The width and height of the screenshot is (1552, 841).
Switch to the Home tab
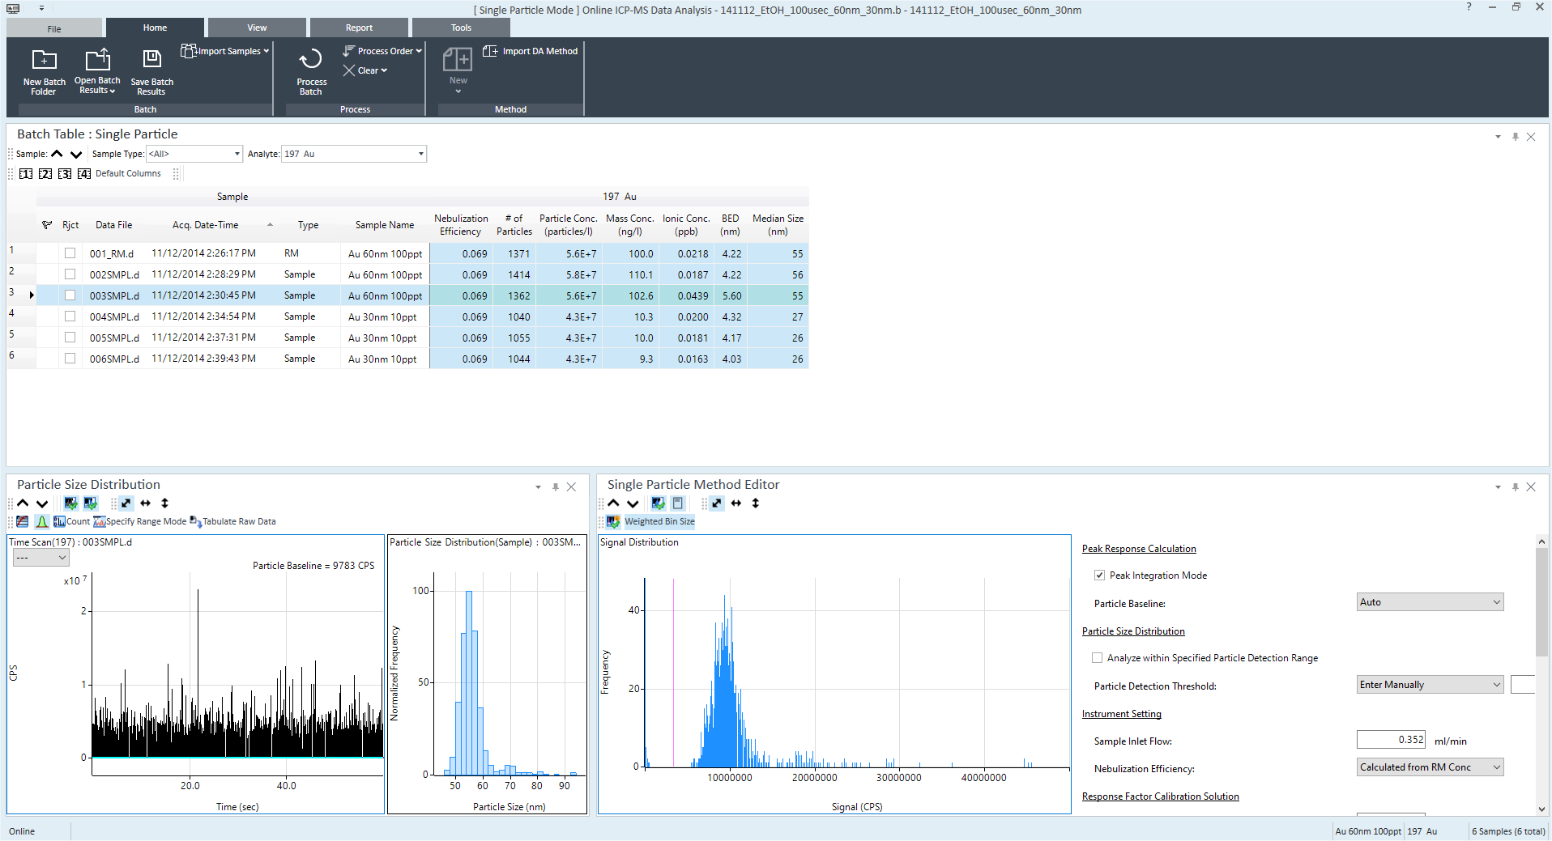tap(155, 28)
